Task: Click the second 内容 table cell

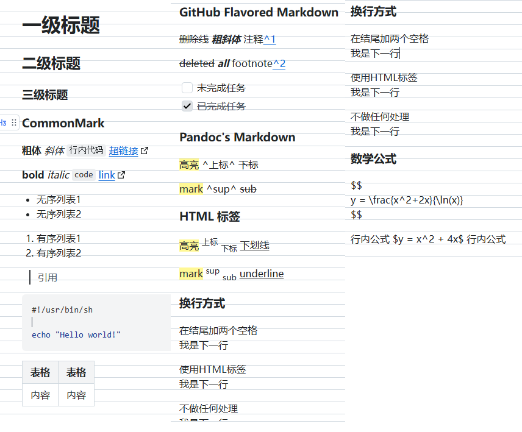Action: (x=76, y=395)
